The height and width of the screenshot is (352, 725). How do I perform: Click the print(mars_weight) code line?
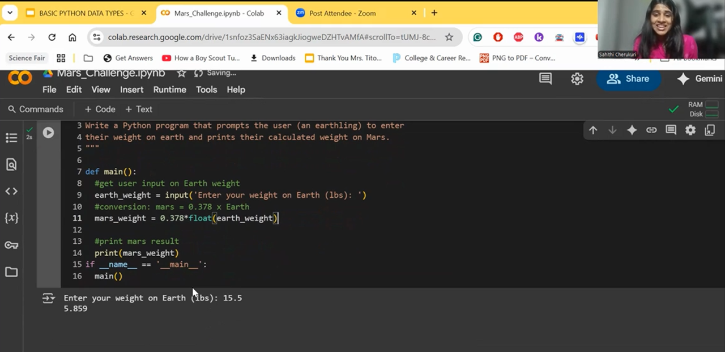pyautogui.click(x=137, y=253)
